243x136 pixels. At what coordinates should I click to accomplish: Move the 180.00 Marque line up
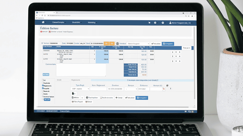[180, 52]
